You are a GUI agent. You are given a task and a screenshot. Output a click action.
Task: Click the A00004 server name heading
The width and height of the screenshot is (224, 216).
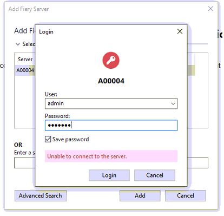pyautogui.click(x=111, y=81)
